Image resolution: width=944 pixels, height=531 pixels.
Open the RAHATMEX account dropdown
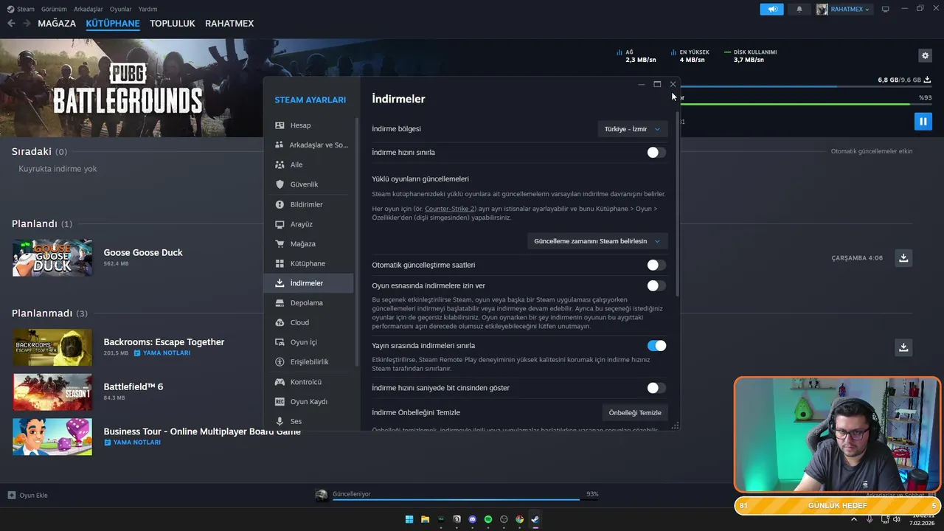point(844,9)
